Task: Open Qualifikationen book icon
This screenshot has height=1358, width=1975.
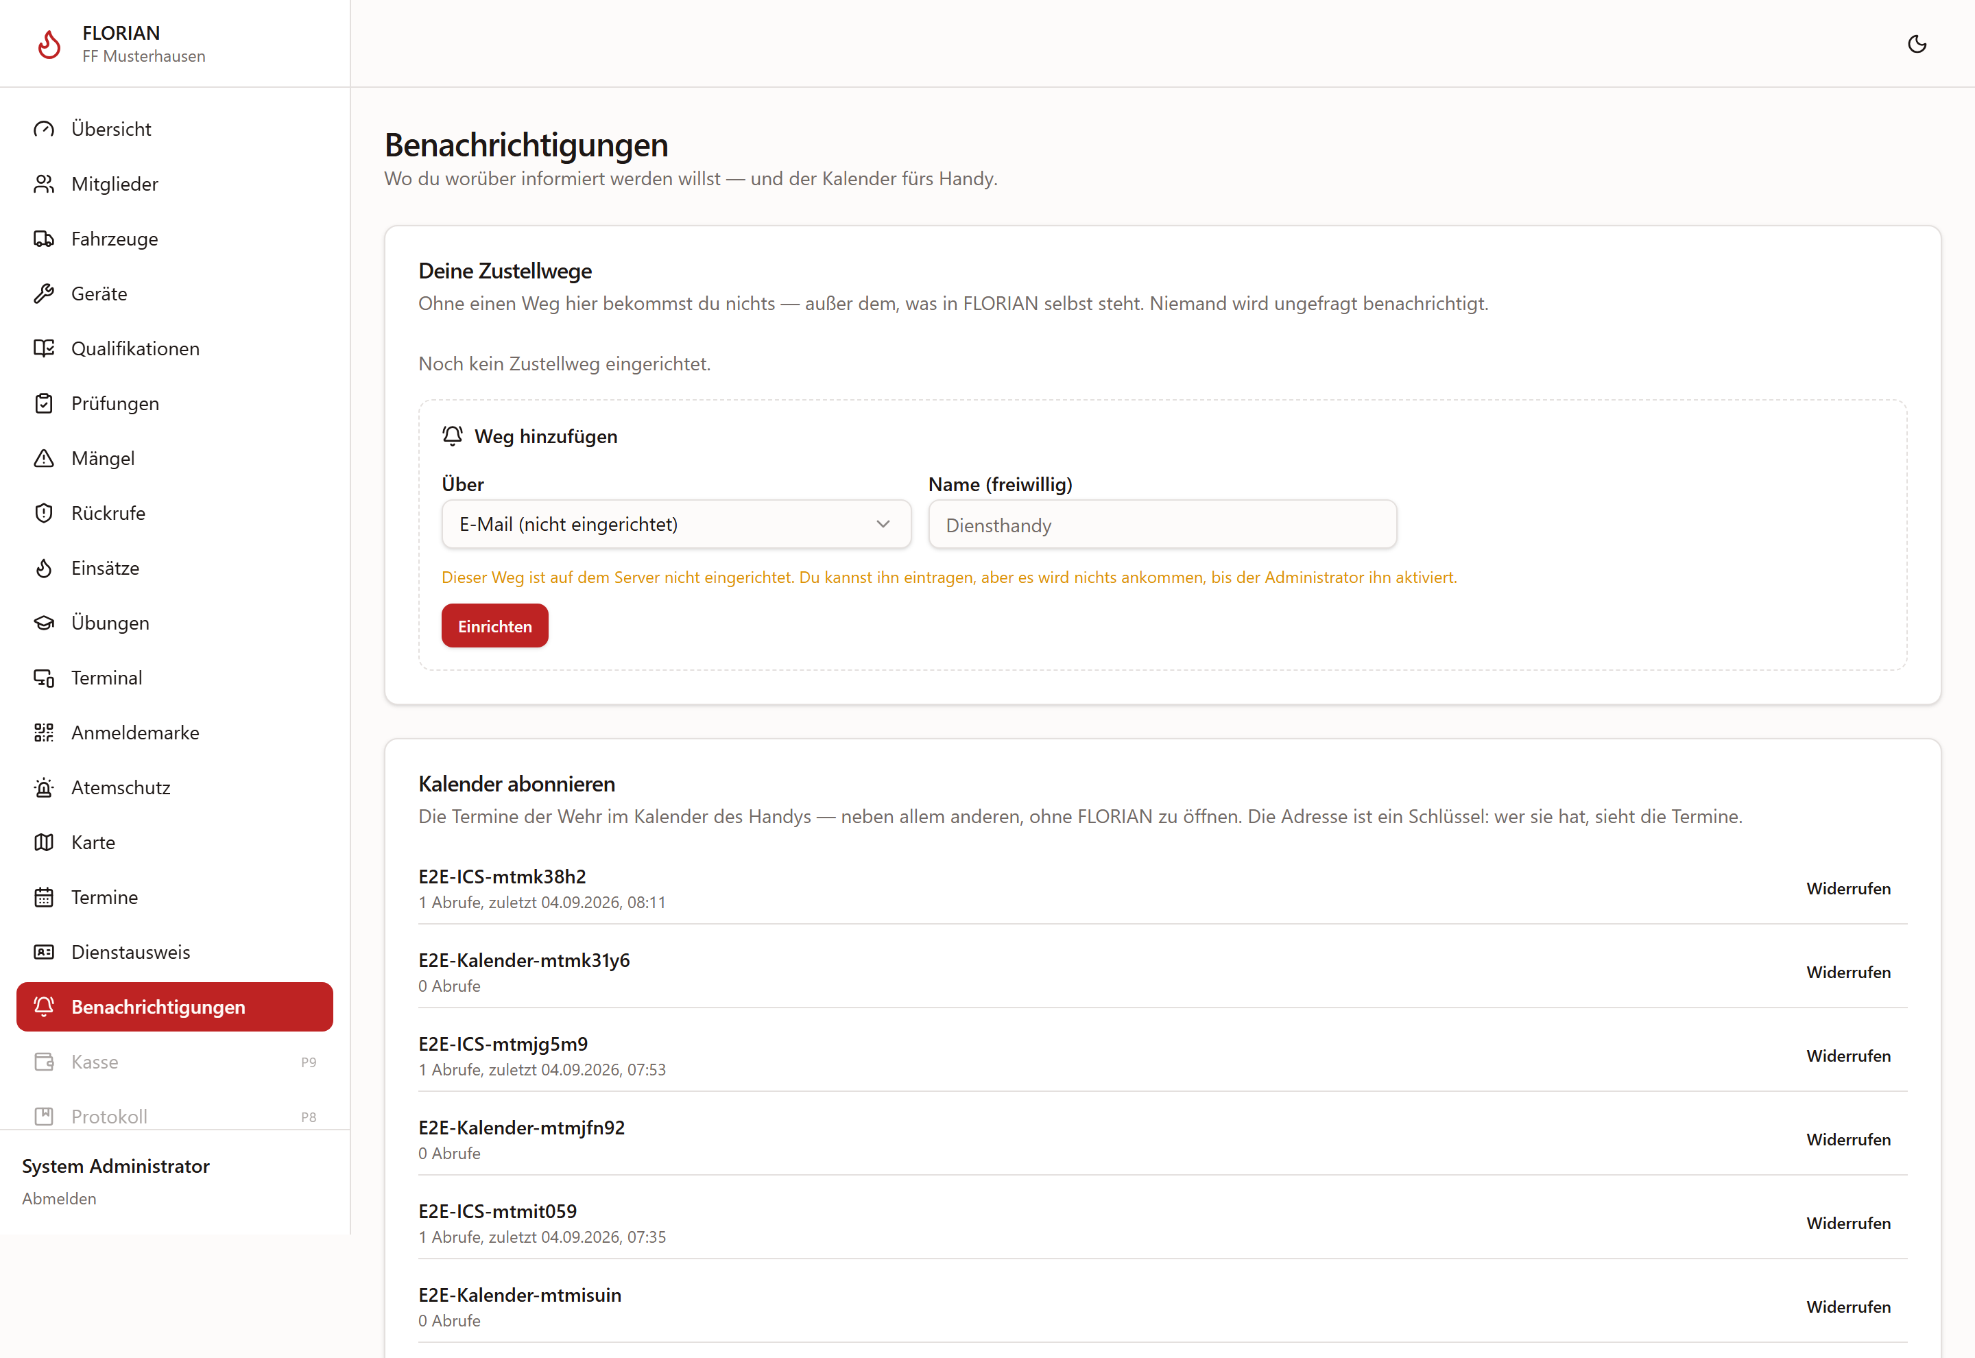Action: [x=43, y=349]
